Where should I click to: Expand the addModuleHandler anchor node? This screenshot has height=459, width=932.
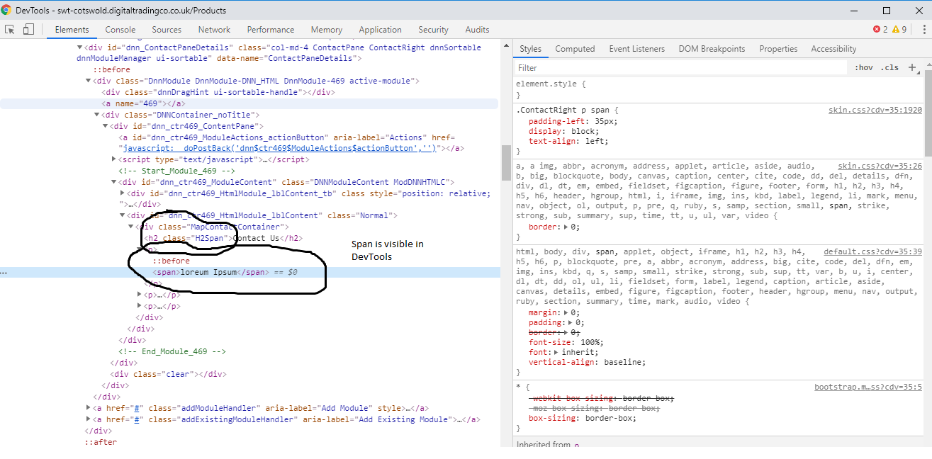coord(89,408)
